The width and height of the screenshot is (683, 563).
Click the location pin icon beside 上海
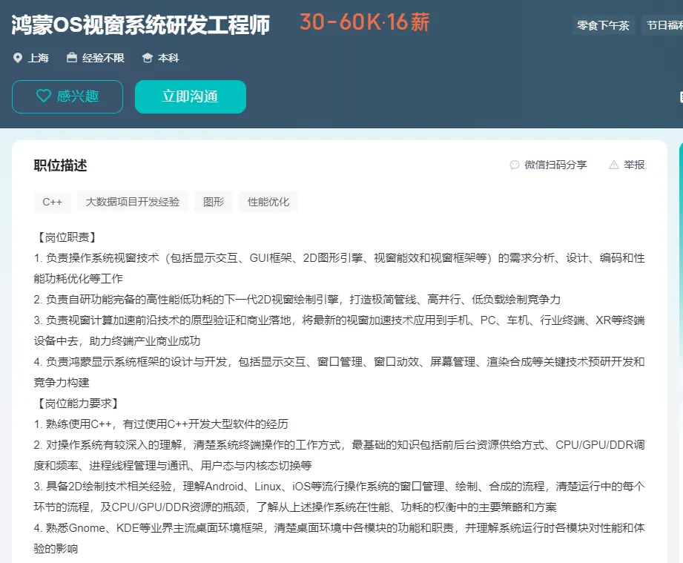coord(17,58)
